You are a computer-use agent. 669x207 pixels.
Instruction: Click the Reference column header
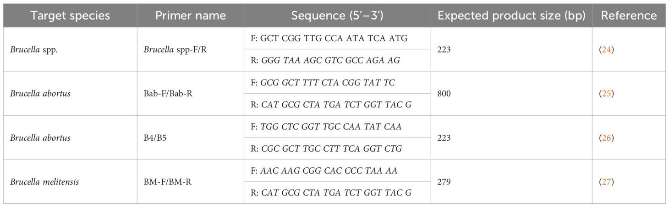(x=629, y=15)
